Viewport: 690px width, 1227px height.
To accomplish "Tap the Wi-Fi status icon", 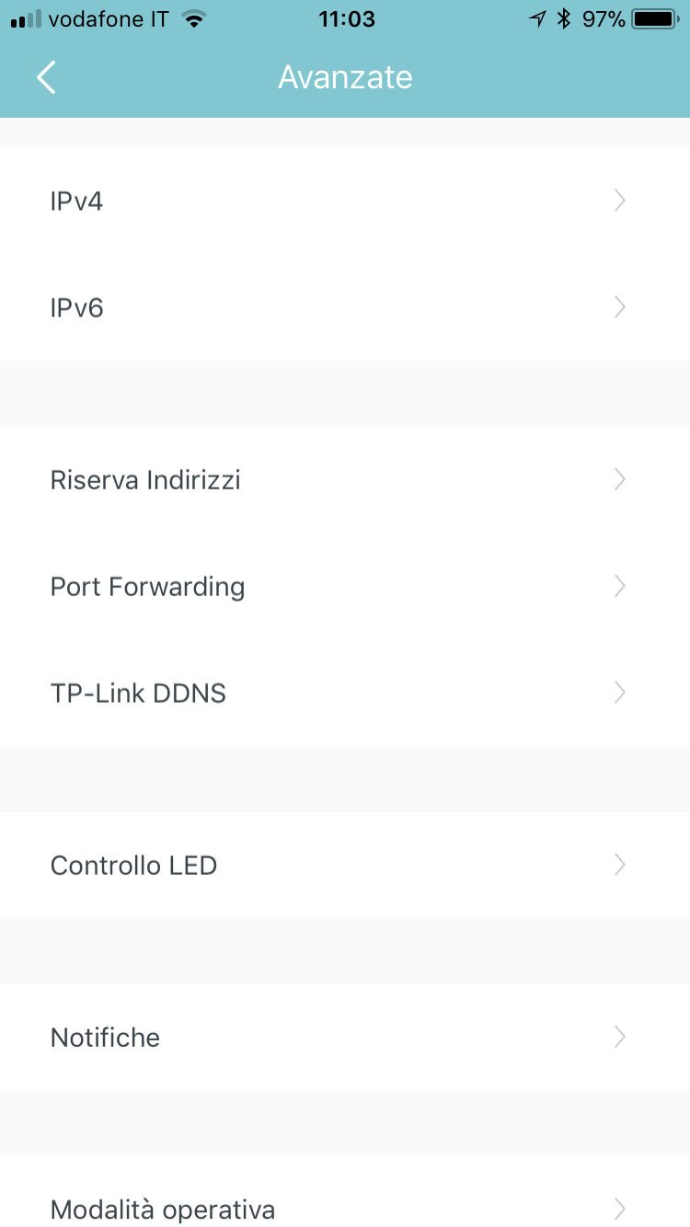I will pos(193,19).
